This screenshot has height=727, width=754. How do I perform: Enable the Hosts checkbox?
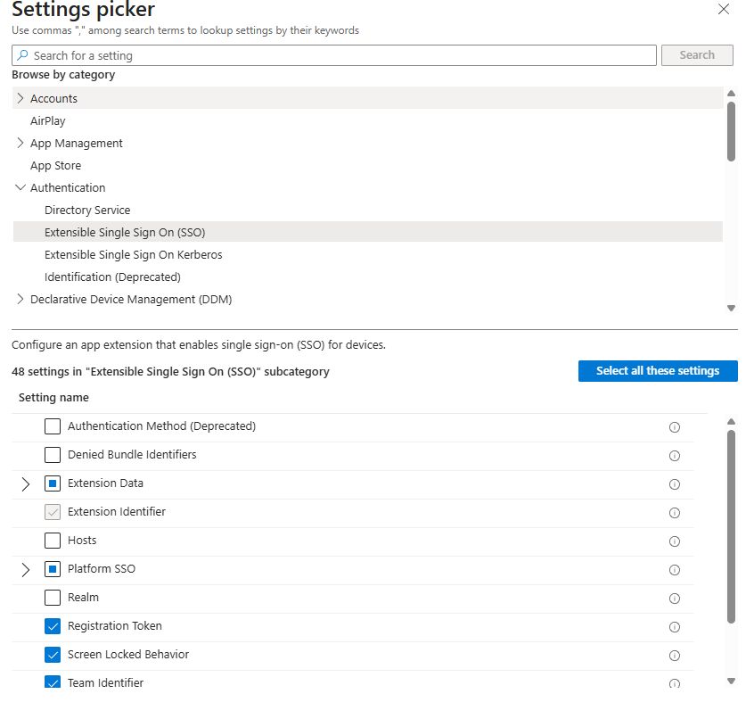tap(53, 541)
